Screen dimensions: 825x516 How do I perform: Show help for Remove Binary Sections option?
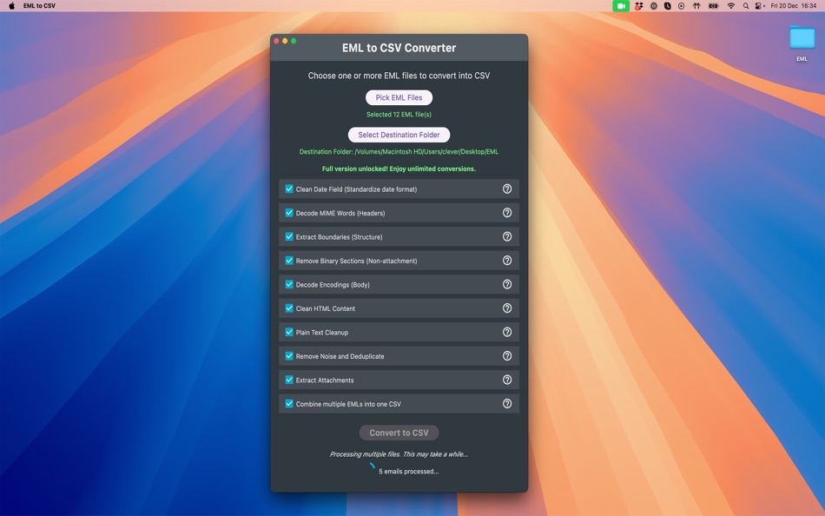506,261
